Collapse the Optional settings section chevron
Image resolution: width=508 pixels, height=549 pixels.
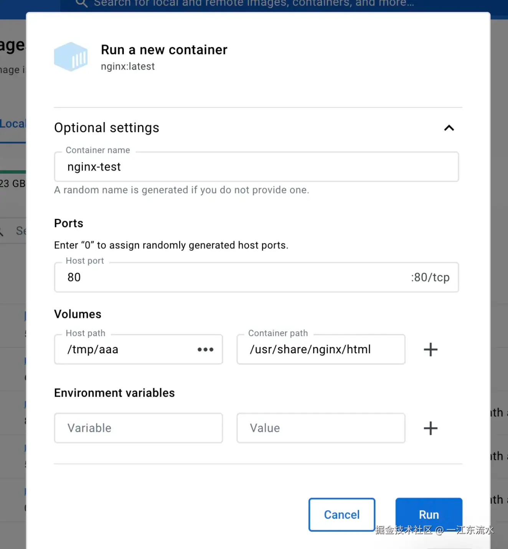[x=449, y=128]
